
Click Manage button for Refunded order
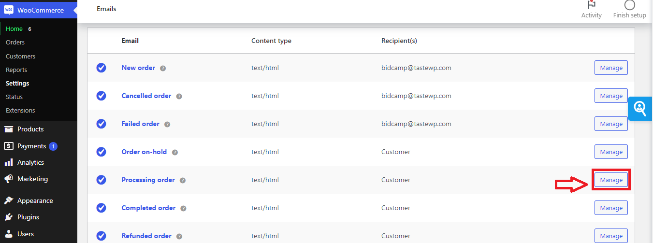point(611,236)
